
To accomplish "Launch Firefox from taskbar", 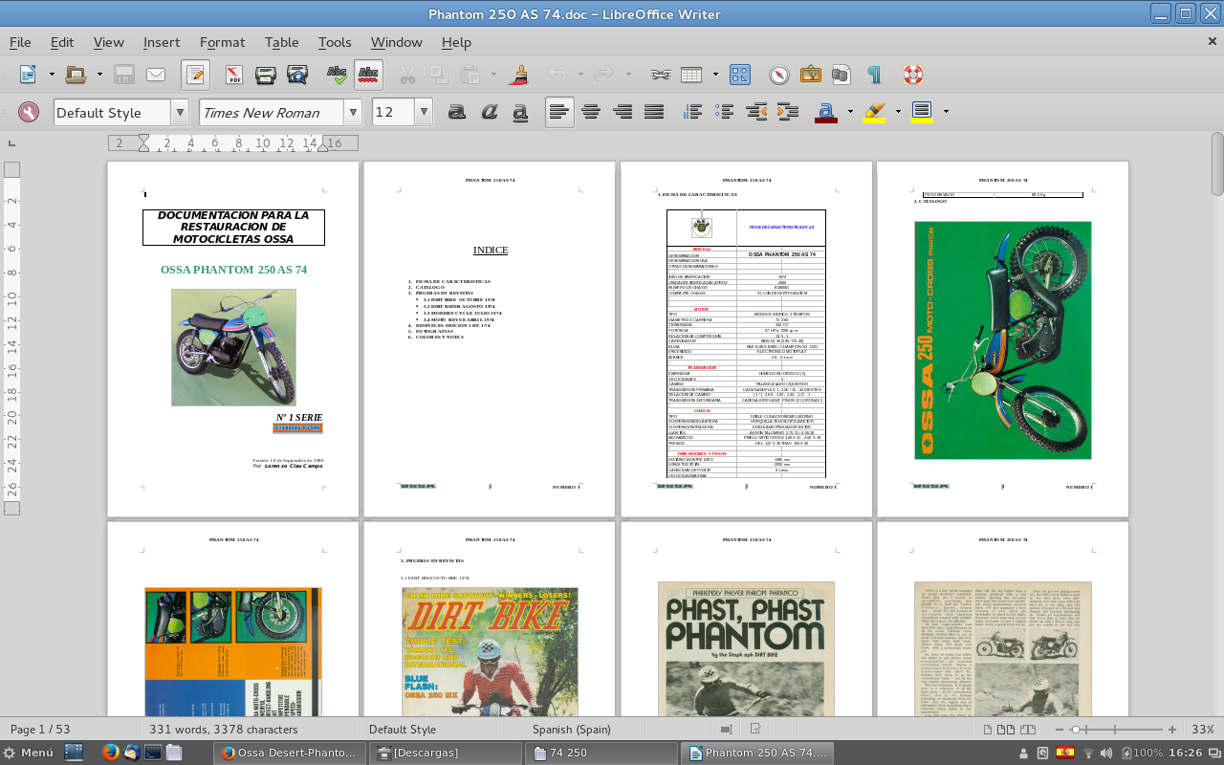I will pyautogui.click(x=109, y=753).
